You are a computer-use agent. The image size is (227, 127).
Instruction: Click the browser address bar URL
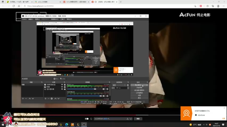click(41, 6)
